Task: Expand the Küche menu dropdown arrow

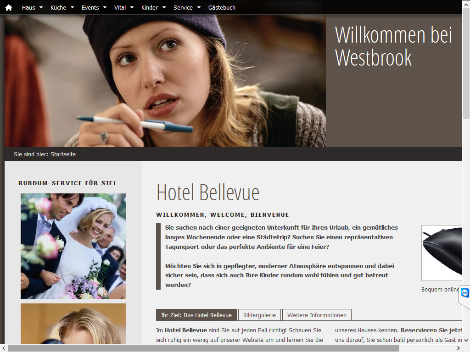Action: tap(72, 7)
